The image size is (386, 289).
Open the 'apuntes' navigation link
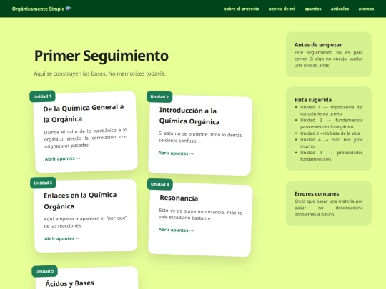[312, 9]
